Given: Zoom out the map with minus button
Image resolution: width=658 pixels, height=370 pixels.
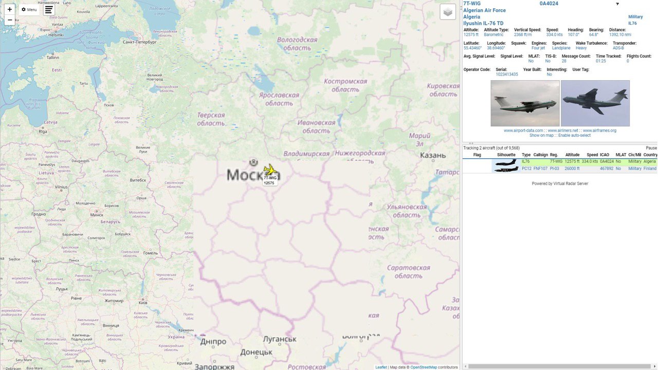Looking at the screenshot, I should tap(9, 20).
